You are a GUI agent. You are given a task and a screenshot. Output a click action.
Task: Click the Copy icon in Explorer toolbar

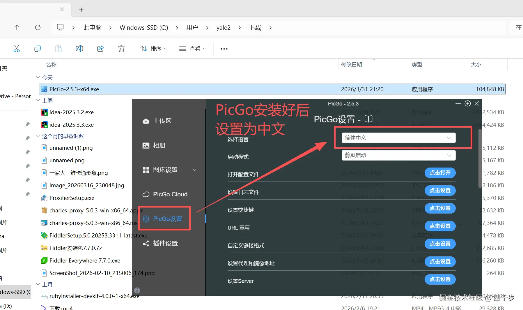38,48
